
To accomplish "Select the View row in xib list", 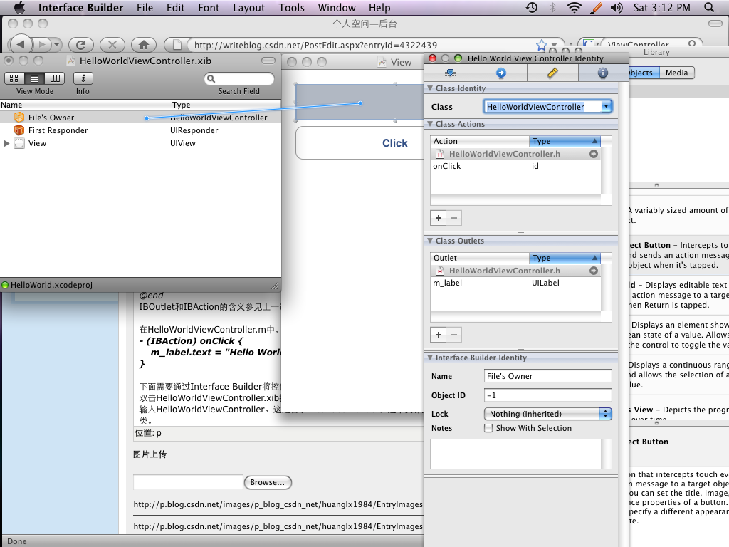I will coord(140,143).
